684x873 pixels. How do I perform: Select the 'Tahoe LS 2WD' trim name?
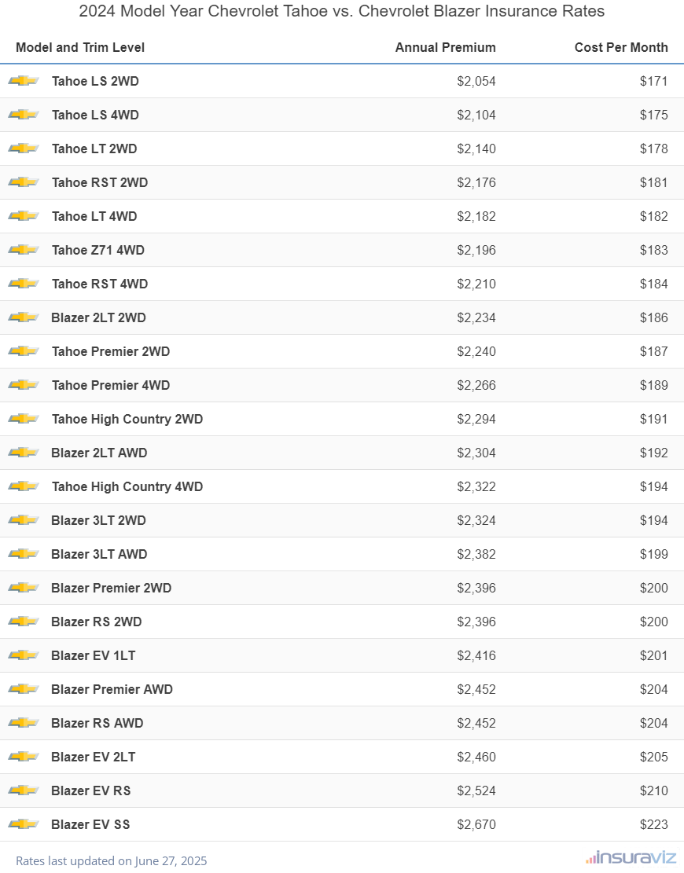[x=95, y=81]
